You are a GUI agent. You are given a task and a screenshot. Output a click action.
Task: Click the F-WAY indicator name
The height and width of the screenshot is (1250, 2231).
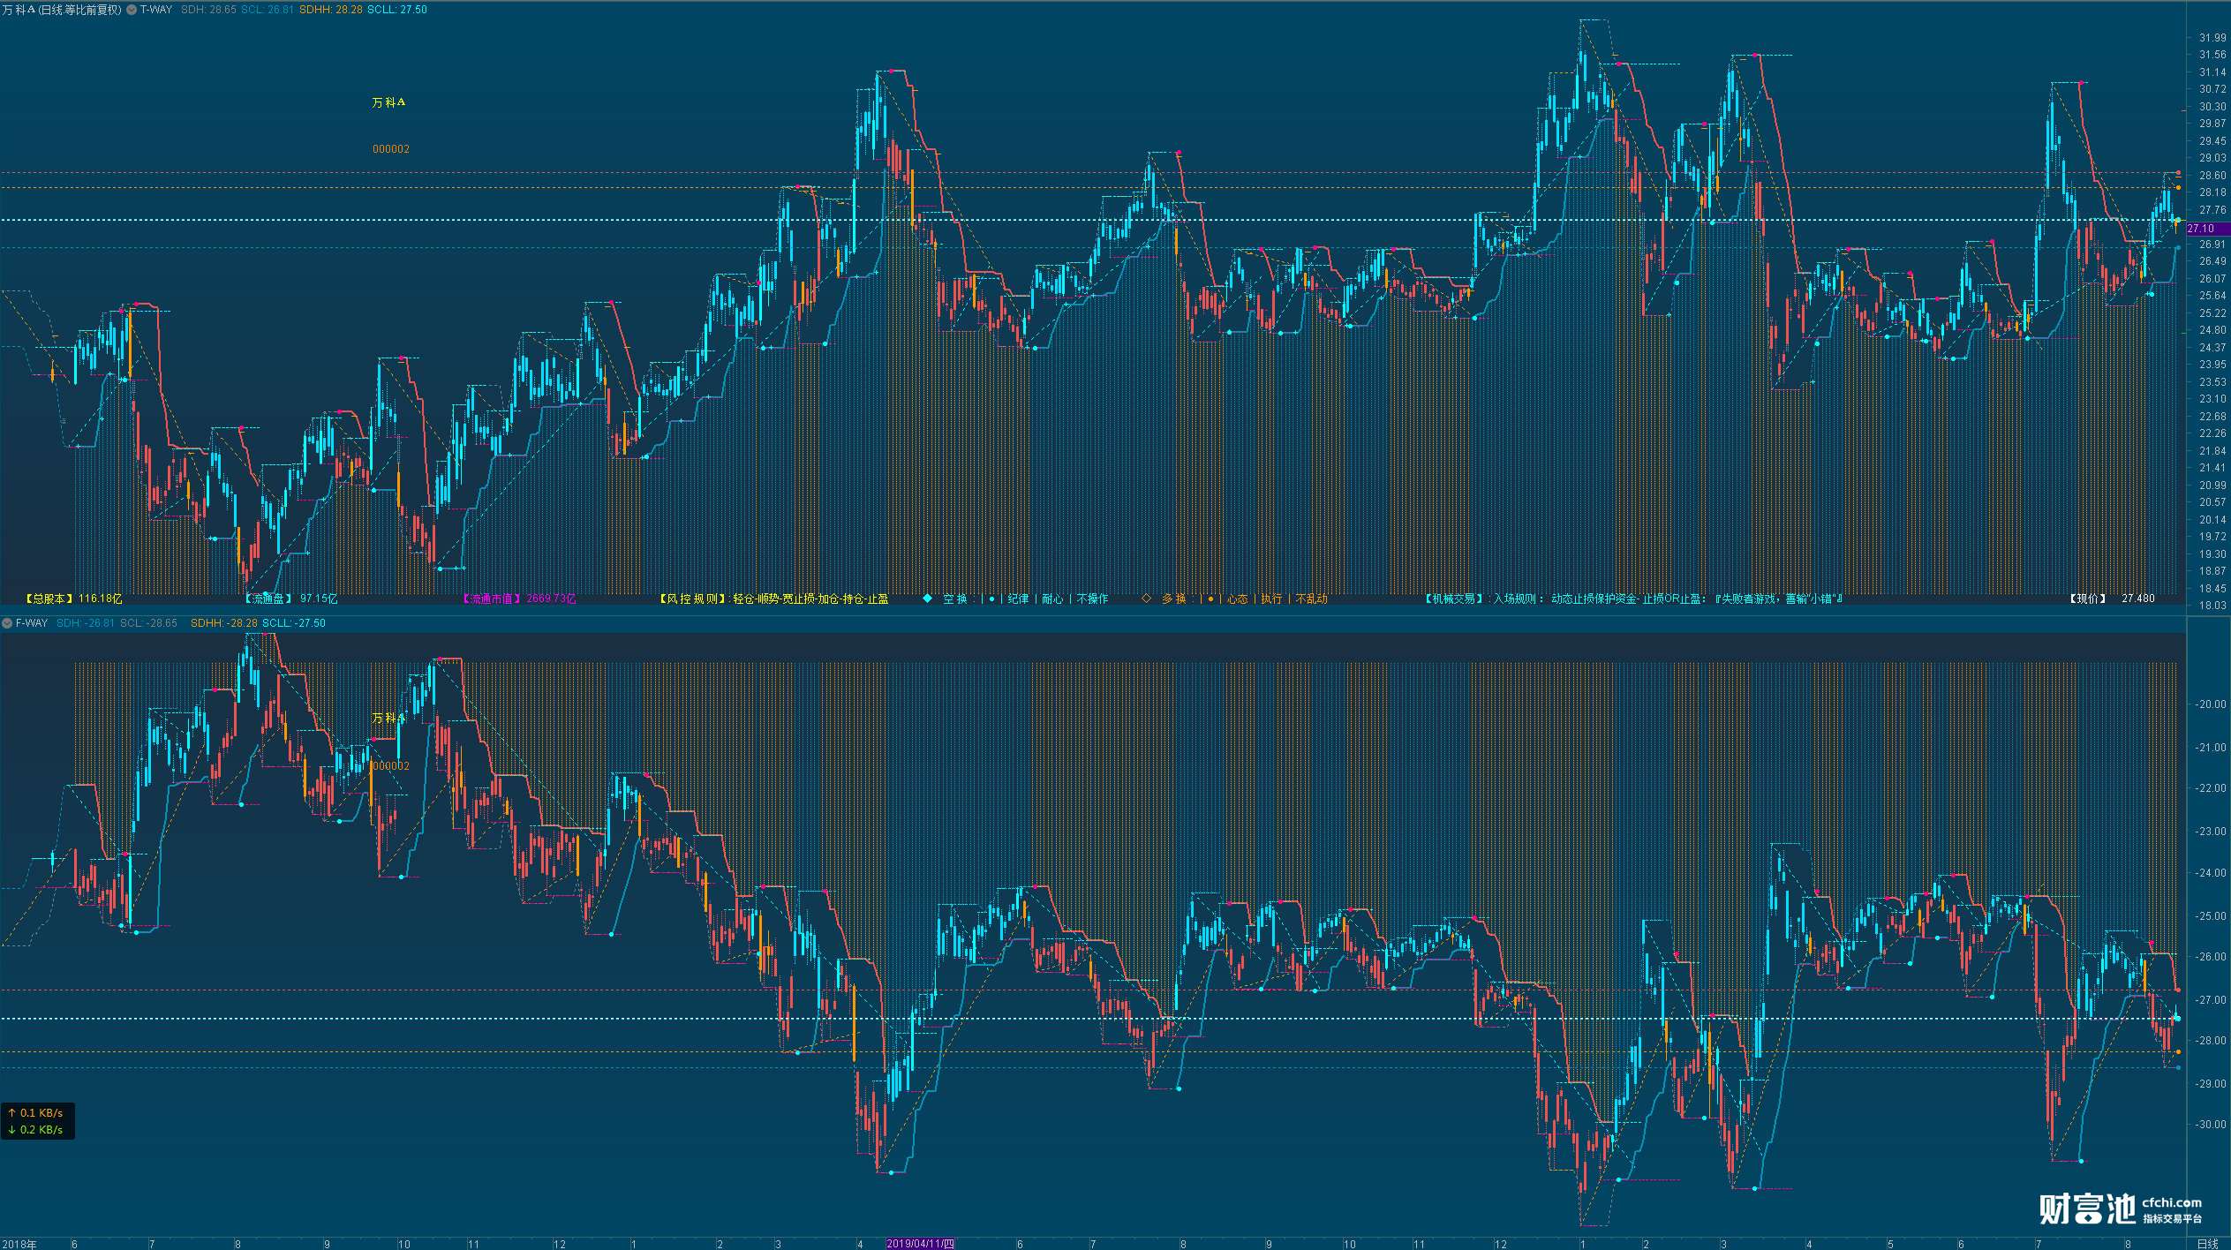[x=32, y=623]
